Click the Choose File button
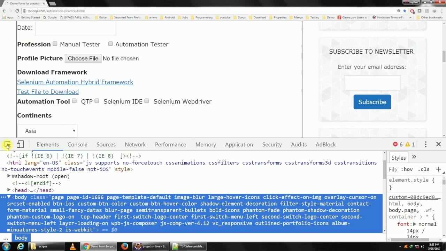446x251 pixels. [x=83, y=59]
